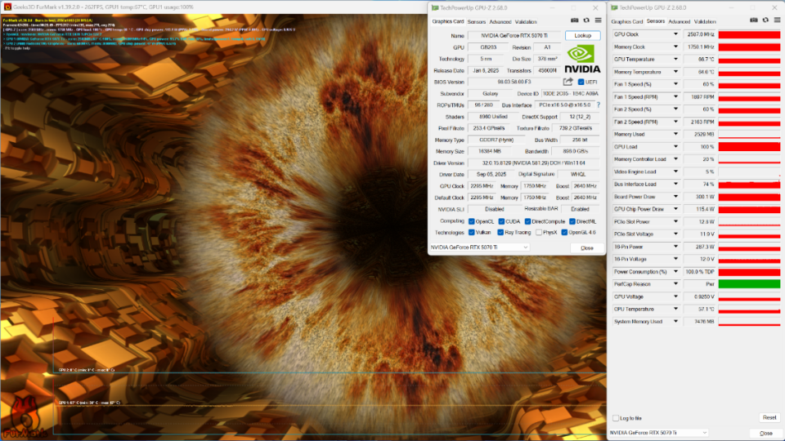Open the GPU Load sensor dropdown arrow
The image size is (785, 441).
675,146
